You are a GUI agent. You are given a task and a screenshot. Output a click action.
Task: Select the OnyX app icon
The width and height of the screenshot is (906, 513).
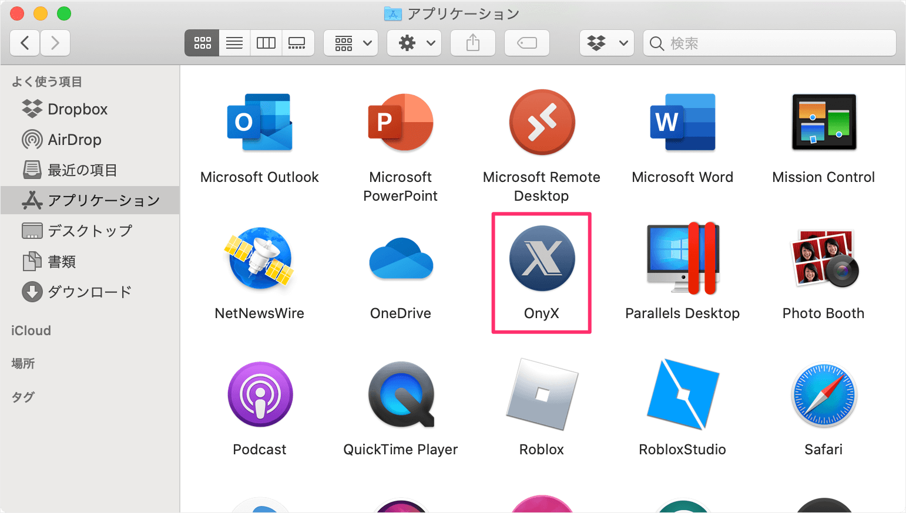542,258
